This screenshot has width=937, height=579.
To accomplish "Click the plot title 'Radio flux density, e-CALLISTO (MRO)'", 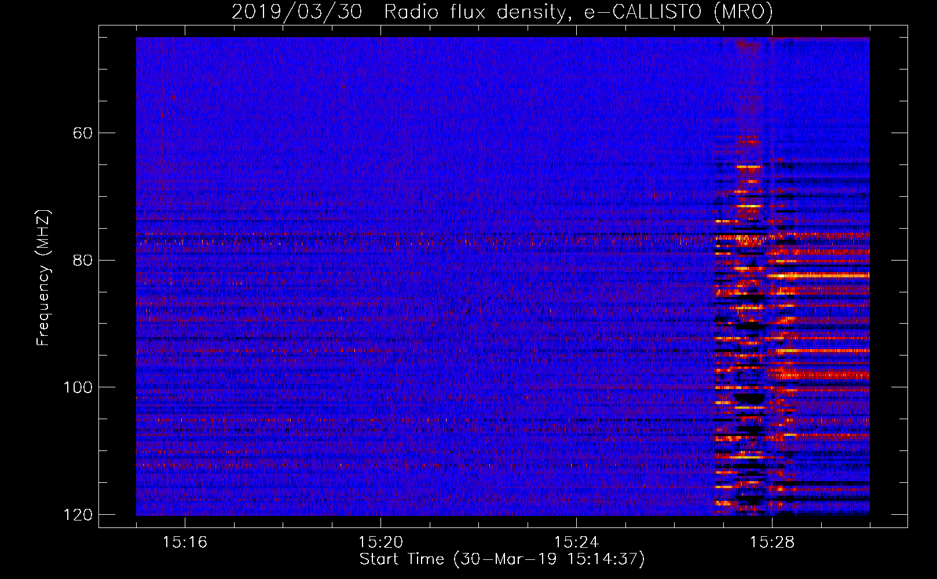I will 579,12.
